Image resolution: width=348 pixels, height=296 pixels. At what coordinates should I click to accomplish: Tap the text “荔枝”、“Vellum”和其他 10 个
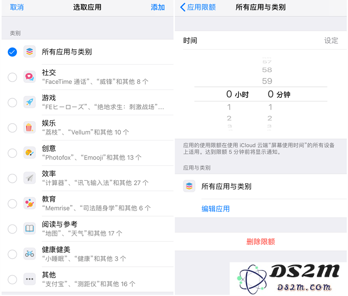pyautogui.click(x=86, y=132)
